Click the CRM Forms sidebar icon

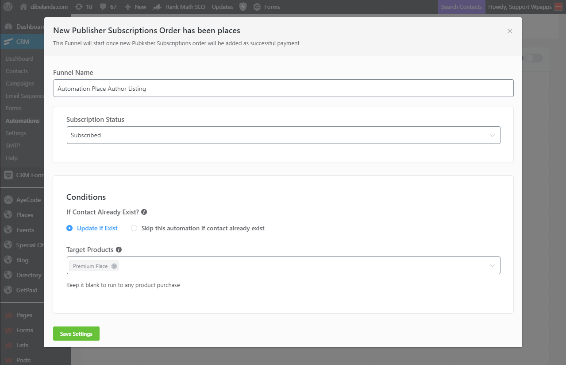[x=8, y=175]
